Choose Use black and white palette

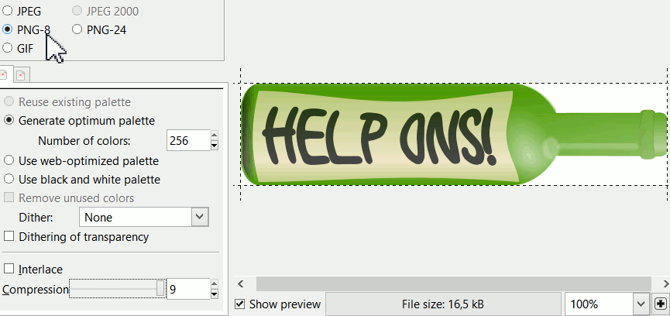[x=9, y=180]
